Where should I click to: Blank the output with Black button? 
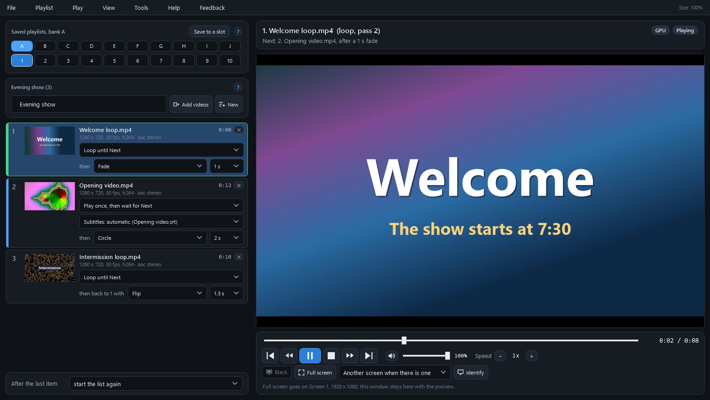[x=277, y=372]
